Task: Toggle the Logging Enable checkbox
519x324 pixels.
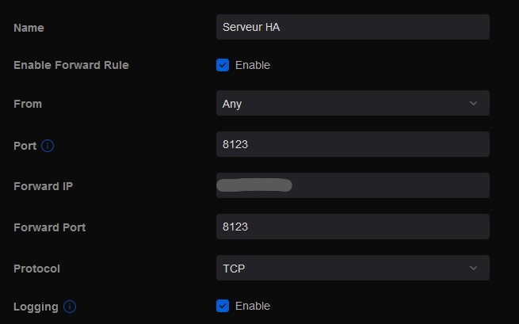Action: [x=223, y=306]
